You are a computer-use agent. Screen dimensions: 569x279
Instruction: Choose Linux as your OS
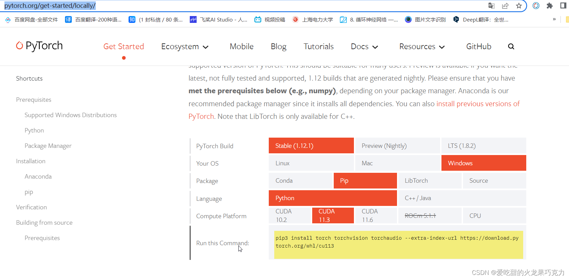[311, 163]
